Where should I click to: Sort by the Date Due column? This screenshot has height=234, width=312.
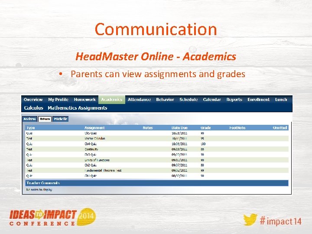tap(179, 128)
